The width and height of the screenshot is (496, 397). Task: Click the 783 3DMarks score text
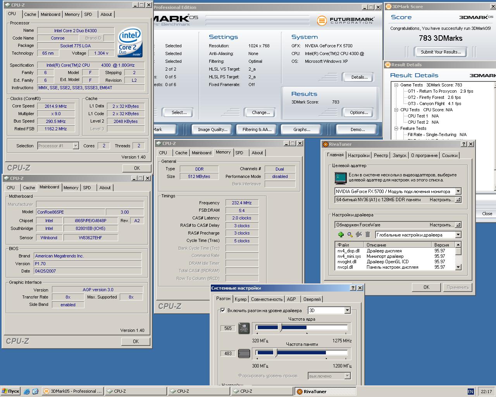[441, 38]
